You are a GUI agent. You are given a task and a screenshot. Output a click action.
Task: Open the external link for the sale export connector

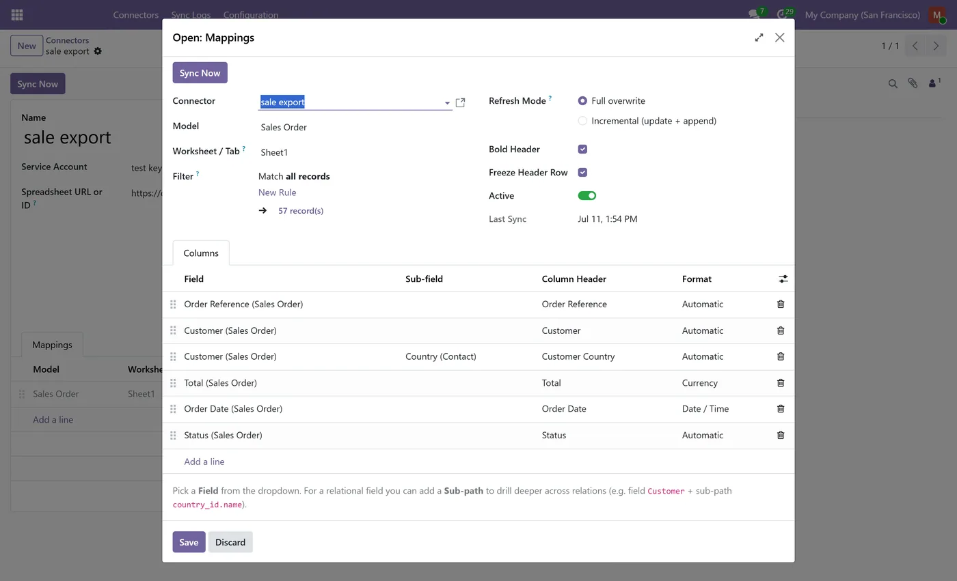tap(460, 102)
